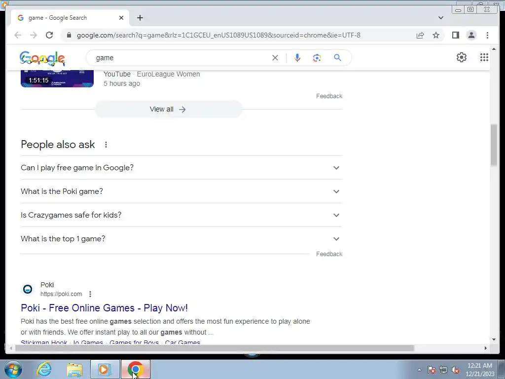Expand 'What is the top 1 game?'
505x379 pixels.
[x=181, y=239]
